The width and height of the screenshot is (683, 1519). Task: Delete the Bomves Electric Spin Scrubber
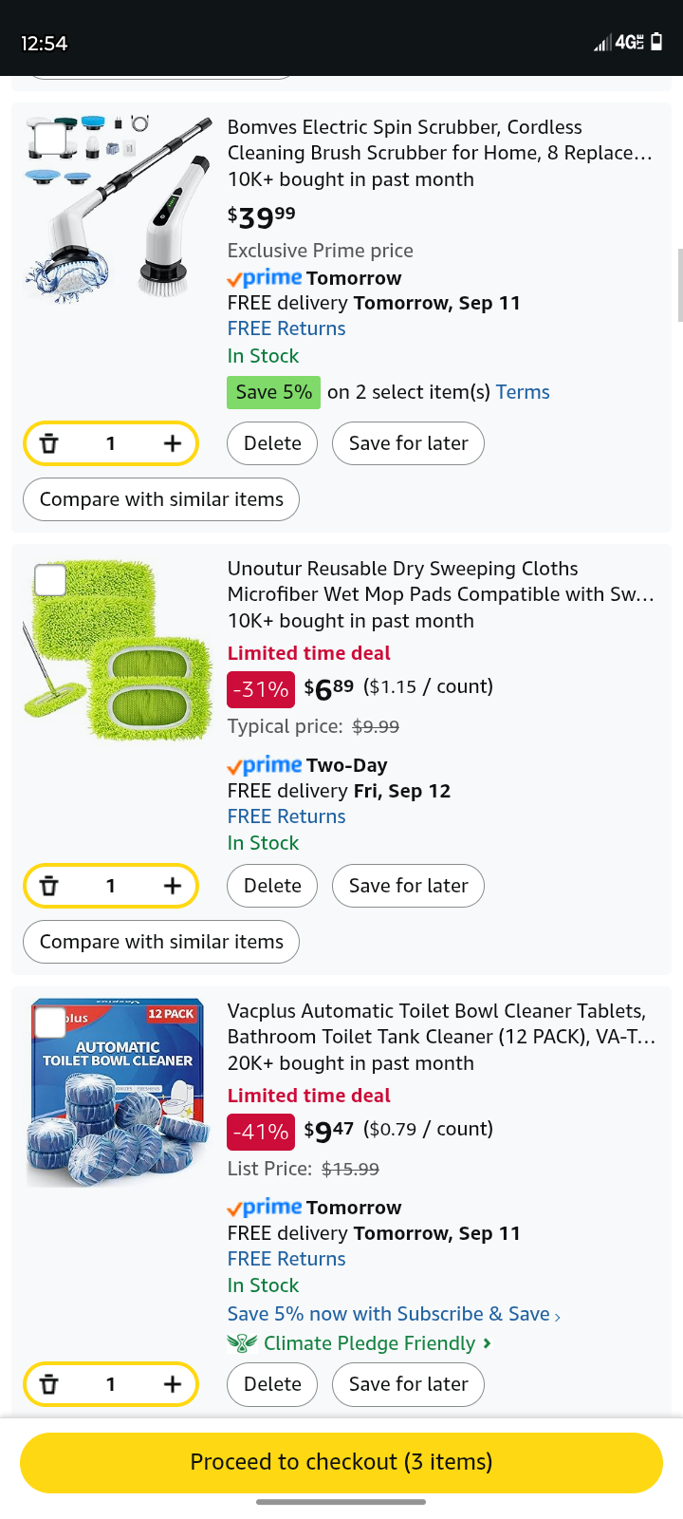pyautogui.click(x=272, y=443)
